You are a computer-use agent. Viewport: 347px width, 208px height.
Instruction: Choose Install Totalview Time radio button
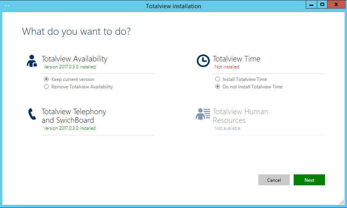coord(218,79)
